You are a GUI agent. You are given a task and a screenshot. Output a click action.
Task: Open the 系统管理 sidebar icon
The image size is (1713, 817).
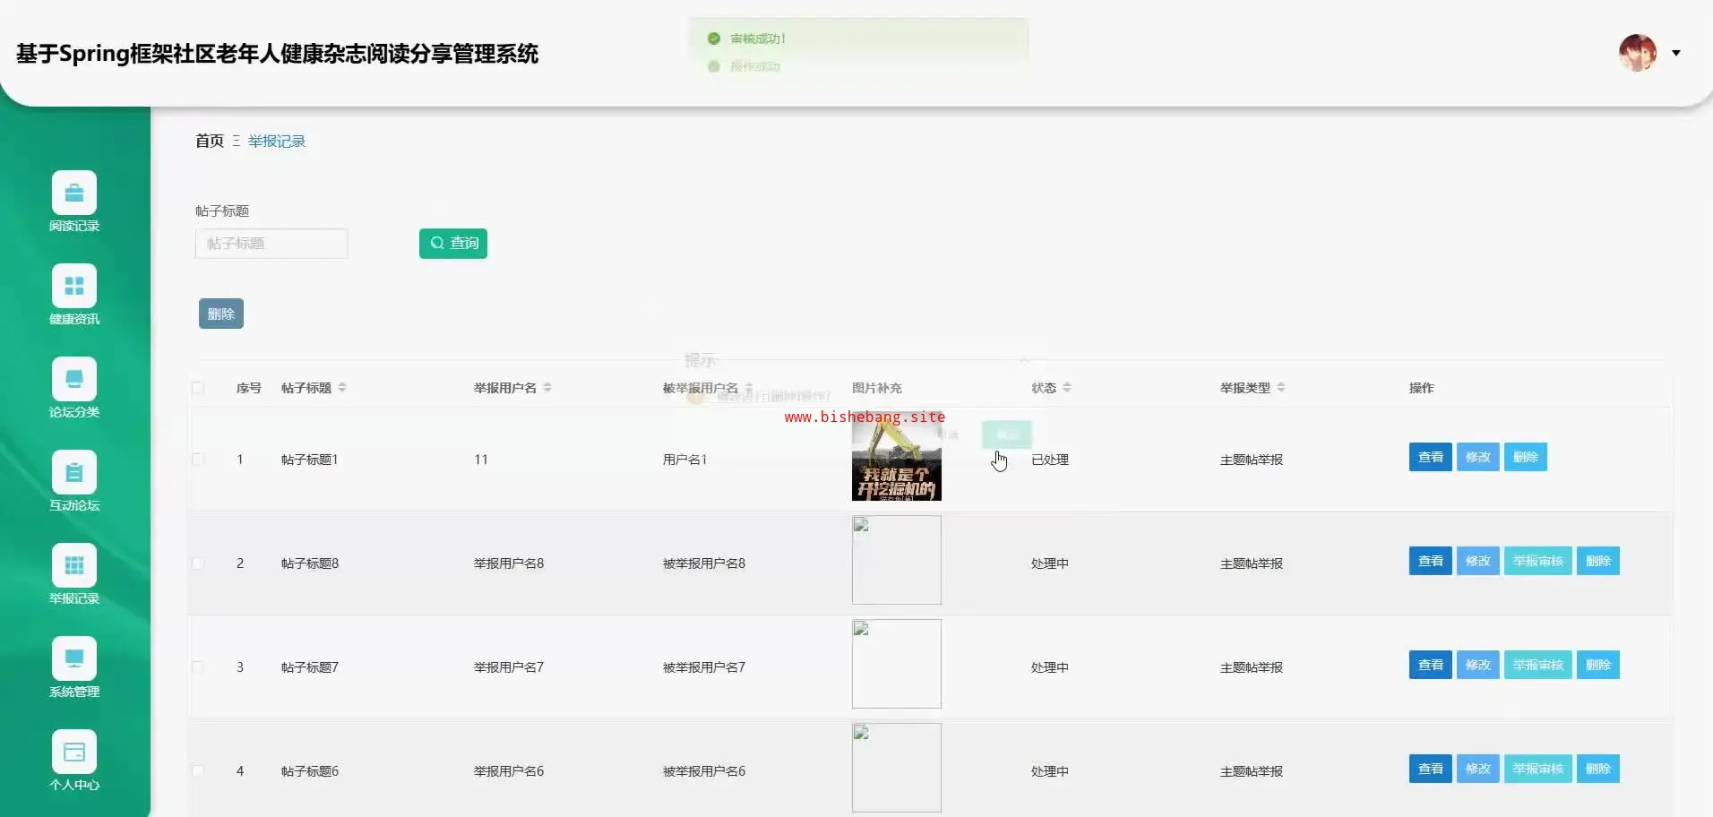coord(74,658)
